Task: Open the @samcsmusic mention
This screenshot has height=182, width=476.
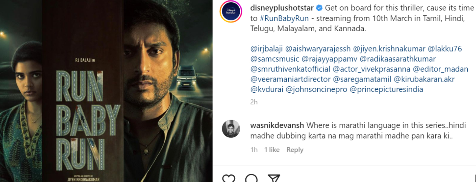Action: point(275,59)
